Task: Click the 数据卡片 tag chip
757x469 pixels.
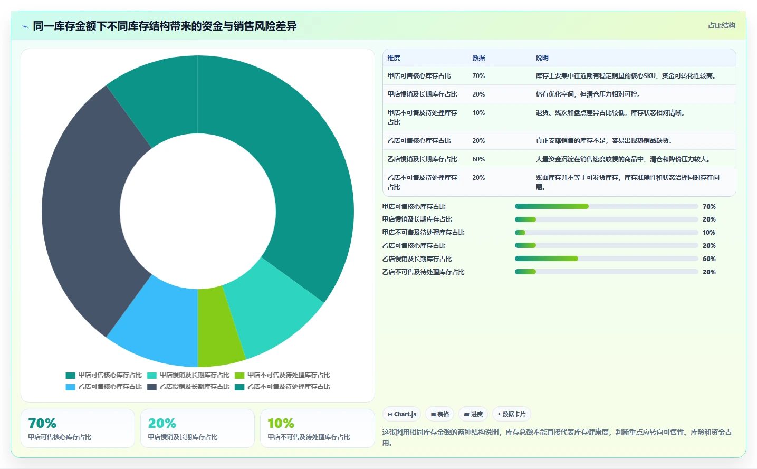Action: pyautogui.click(x=512, y=414)
